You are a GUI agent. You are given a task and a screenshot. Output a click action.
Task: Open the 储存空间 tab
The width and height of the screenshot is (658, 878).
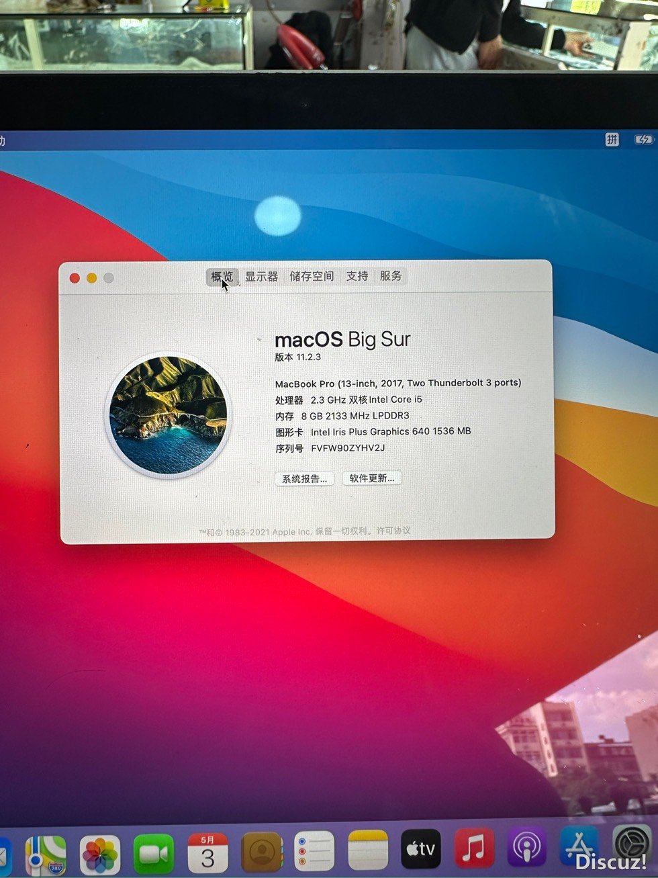312,276
